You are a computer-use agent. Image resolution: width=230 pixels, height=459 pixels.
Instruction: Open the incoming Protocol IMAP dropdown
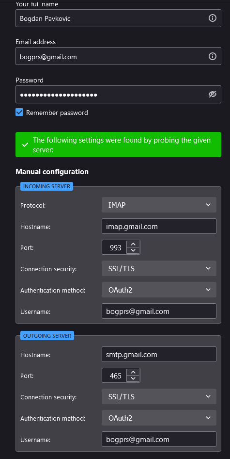click(x=159, y=205)
